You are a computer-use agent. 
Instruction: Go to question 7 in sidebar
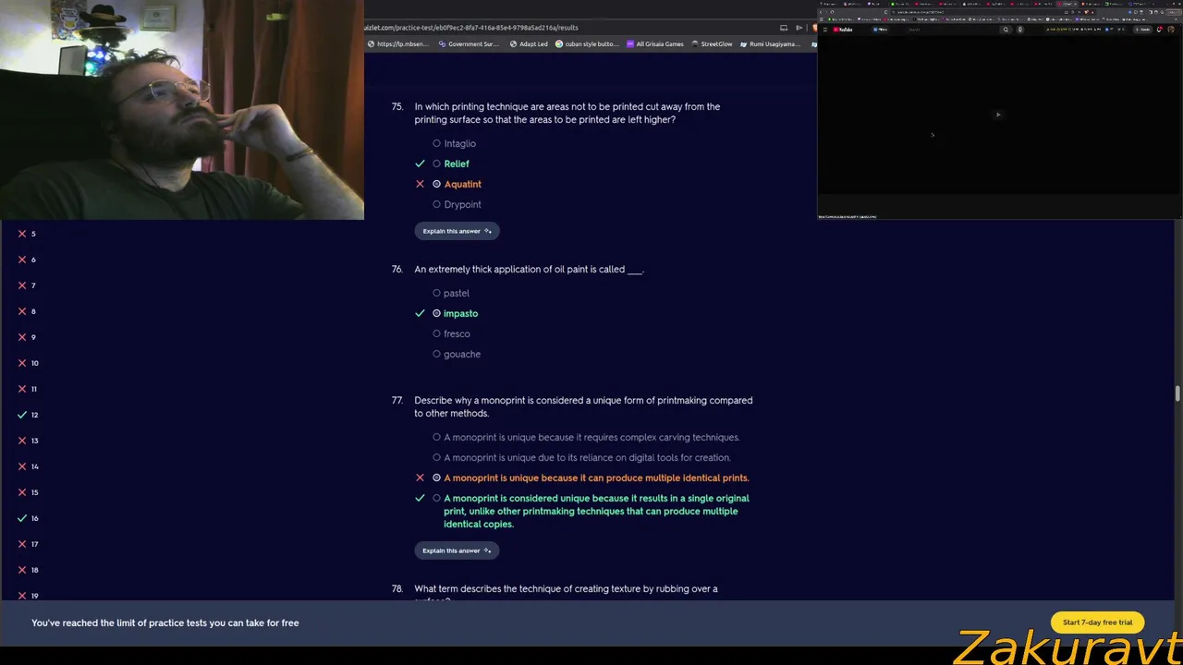28,285
